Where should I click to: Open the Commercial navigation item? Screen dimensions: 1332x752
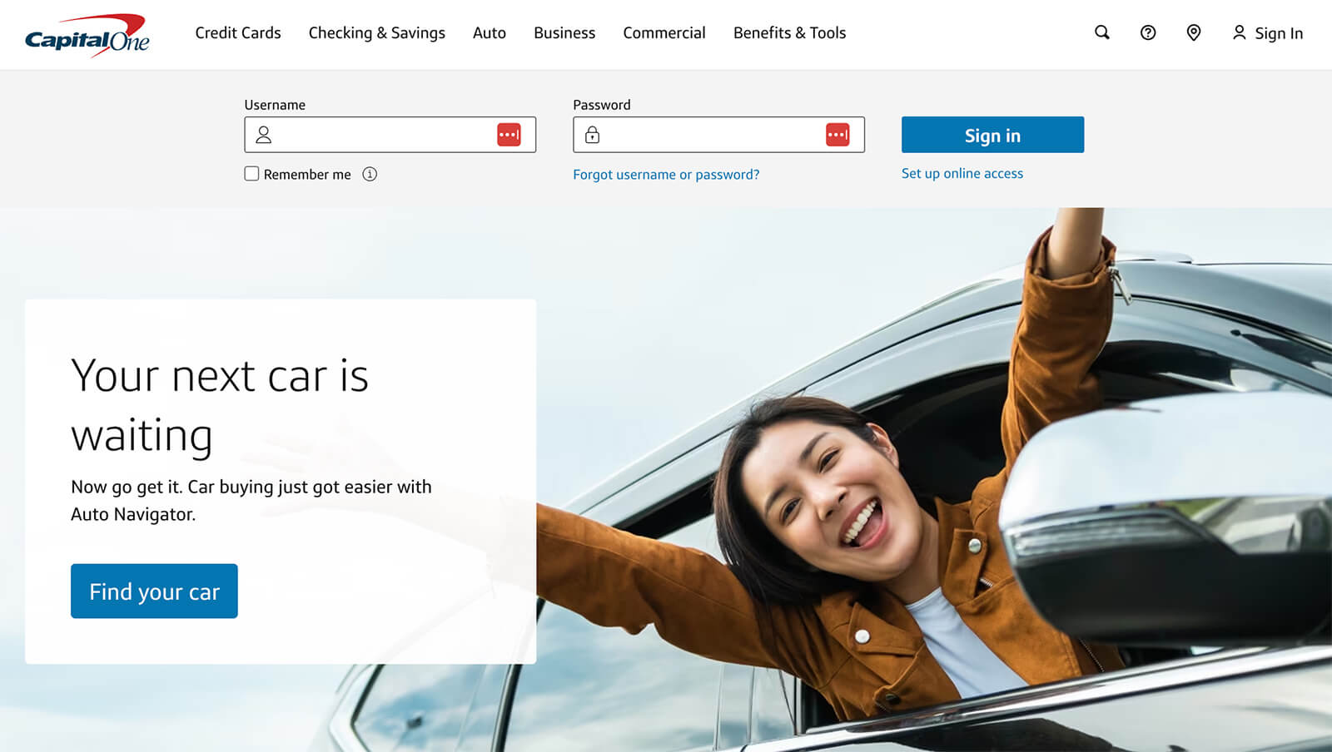click(x=664, y=33)
